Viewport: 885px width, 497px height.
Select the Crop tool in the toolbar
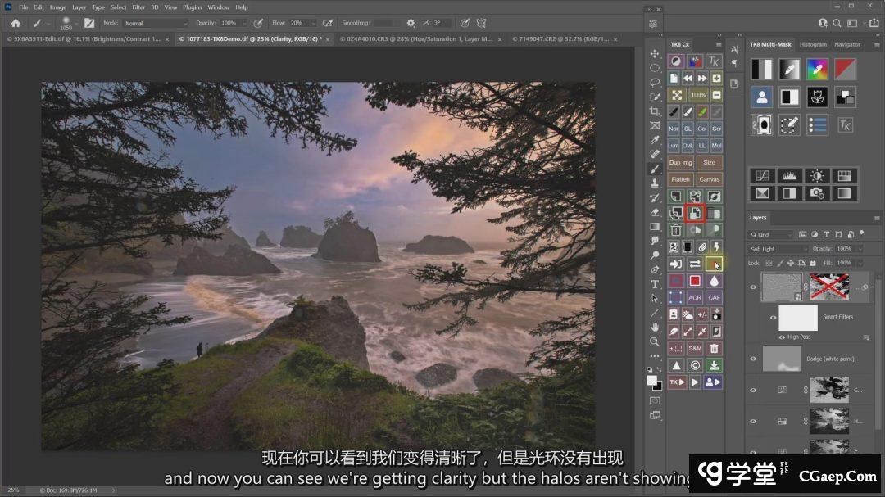(x=655, y=111)
